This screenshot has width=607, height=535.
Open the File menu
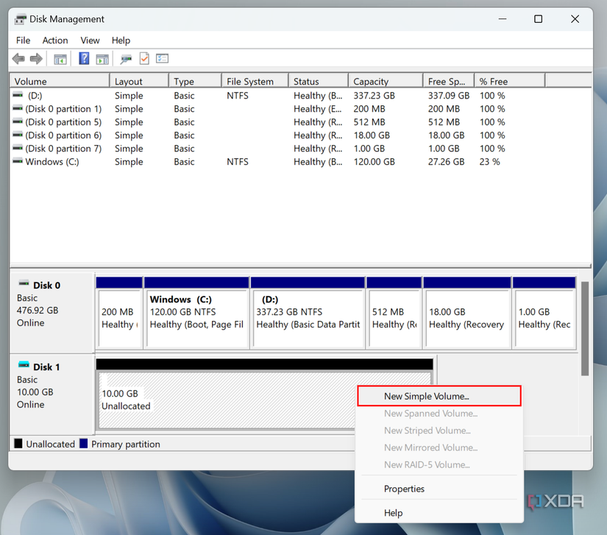click(24, 40)
